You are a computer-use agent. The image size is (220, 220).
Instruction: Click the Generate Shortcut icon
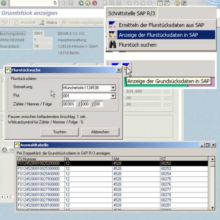pyautogui.click(x=167, y=3)
